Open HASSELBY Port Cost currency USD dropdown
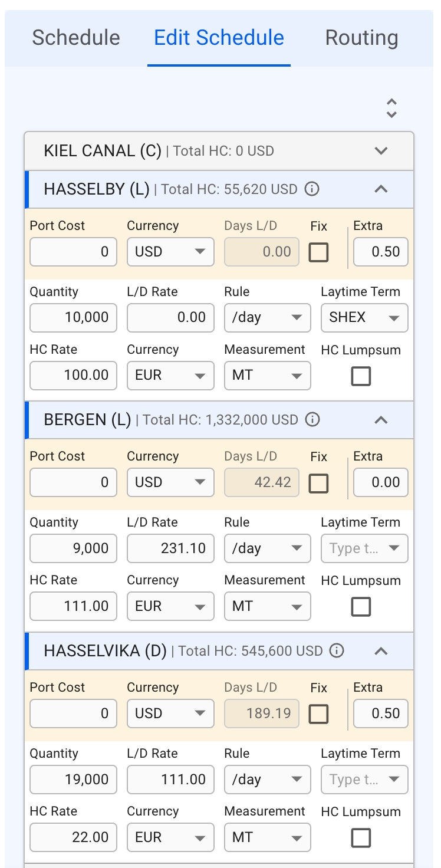 tap(170, 252)
